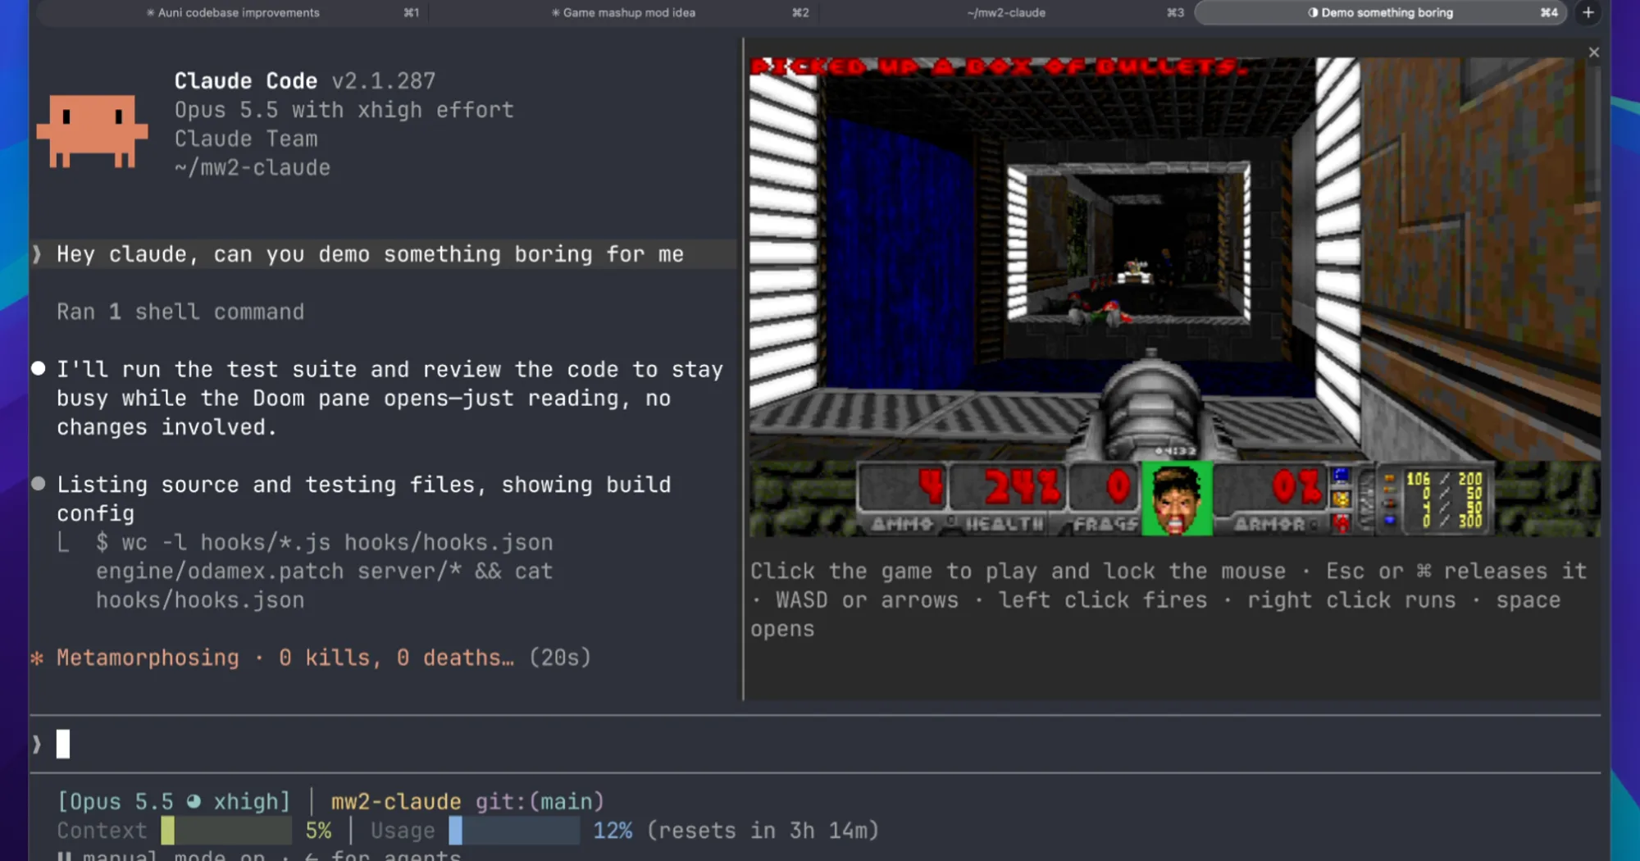
Task: Click the Usage 12% progress bar
Action: 514,831
